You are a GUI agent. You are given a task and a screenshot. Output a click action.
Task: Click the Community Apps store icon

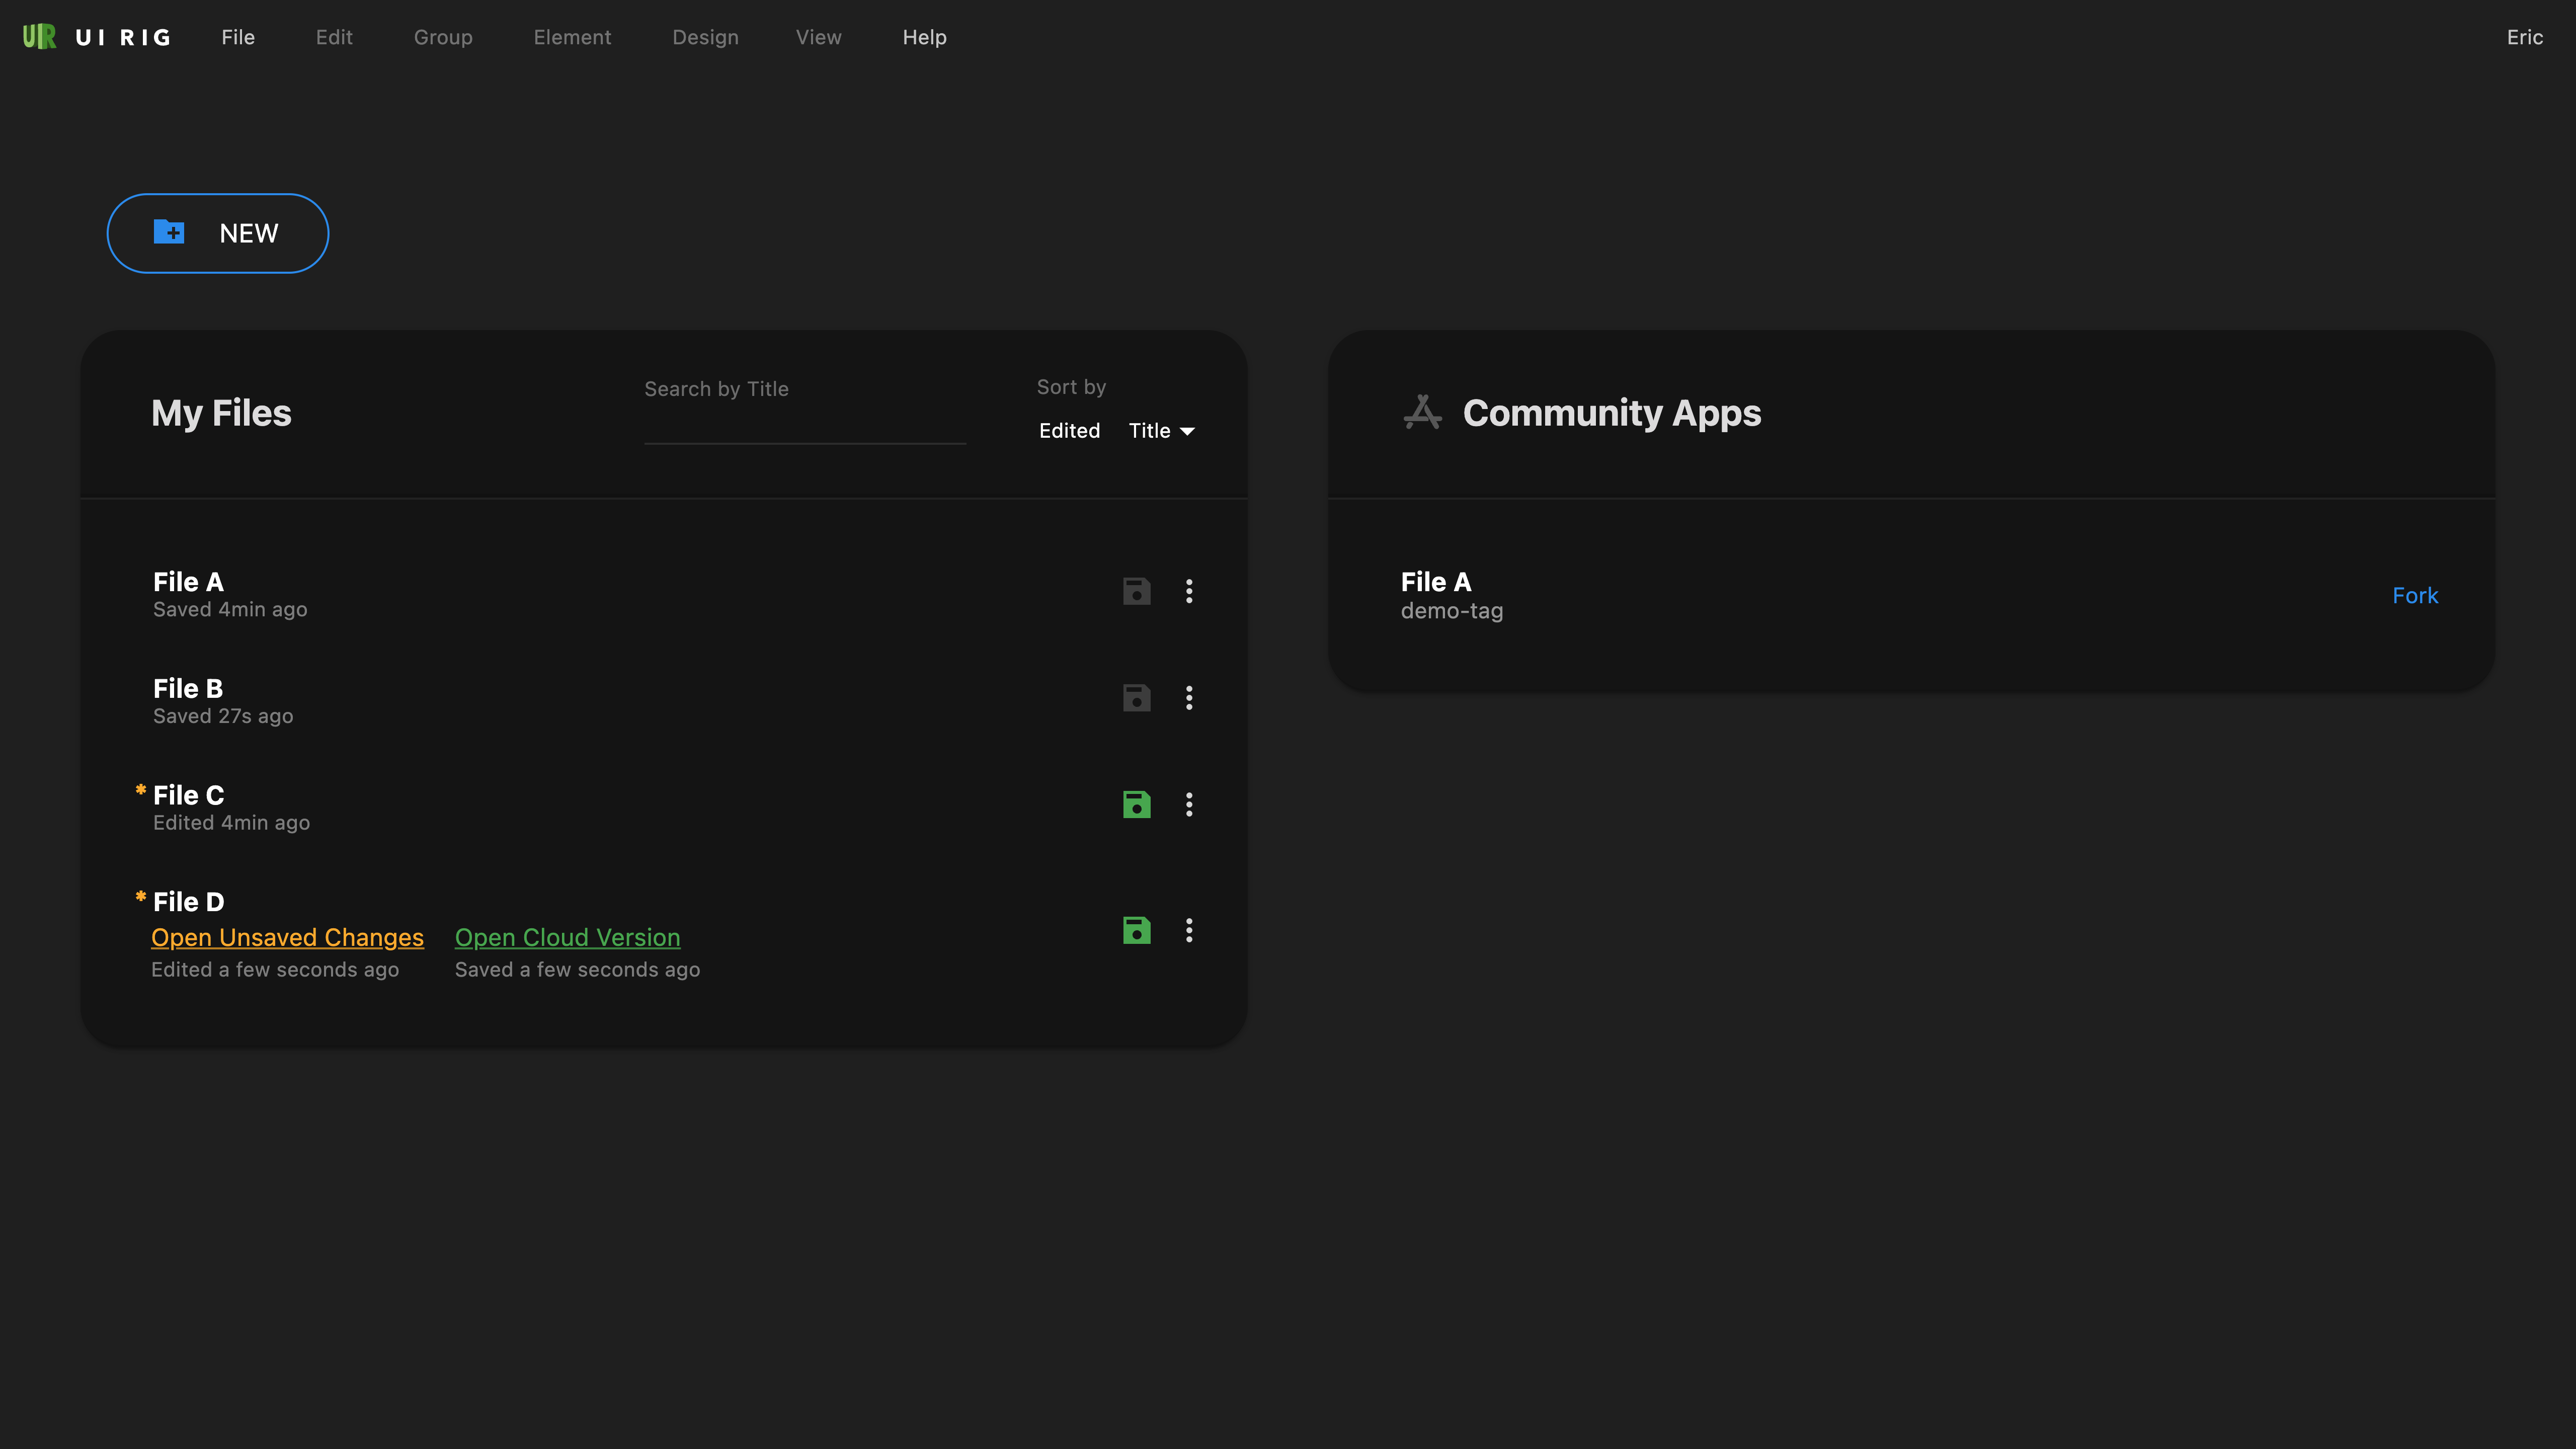click(x=1422, y=412)
